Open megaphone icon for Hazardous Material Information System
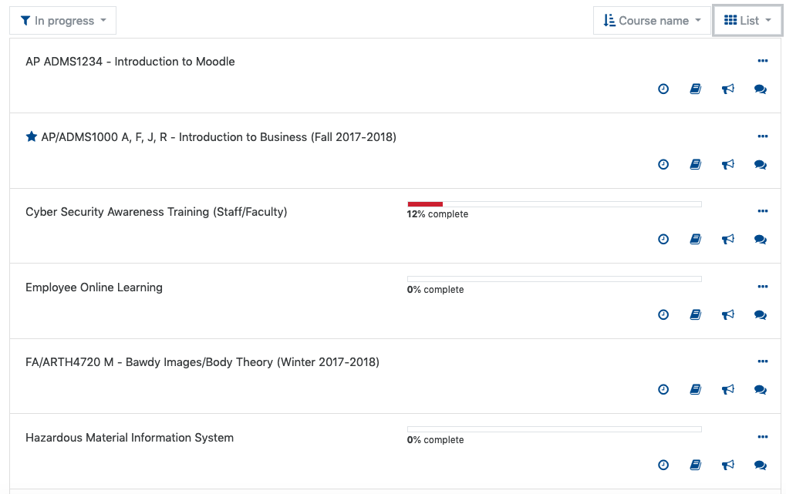This screenshot has height=494, width=786. click(728, 465)
